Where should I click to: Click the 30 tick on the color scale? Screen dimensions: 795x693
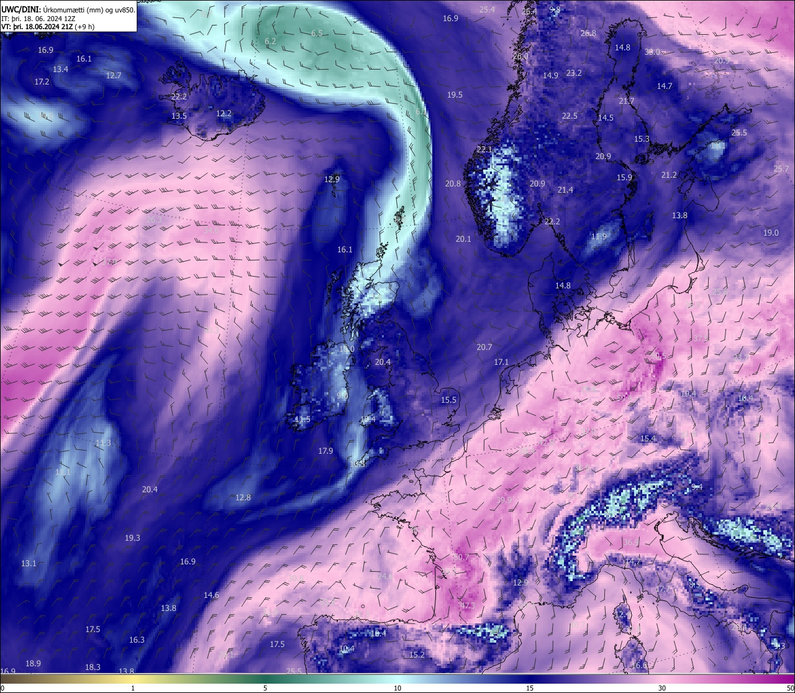coord(662,688)
